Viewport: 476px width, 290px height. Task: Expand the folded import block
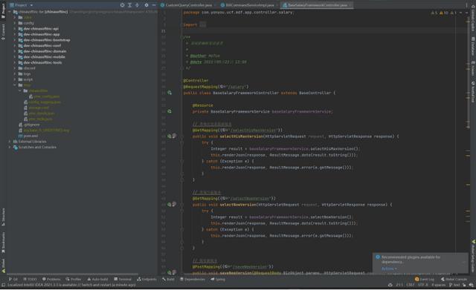pos(202,24)
